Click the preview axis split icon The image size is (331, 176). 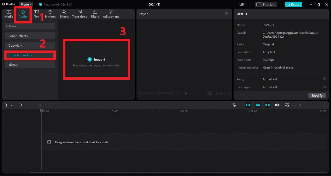[x=277, y=105]
